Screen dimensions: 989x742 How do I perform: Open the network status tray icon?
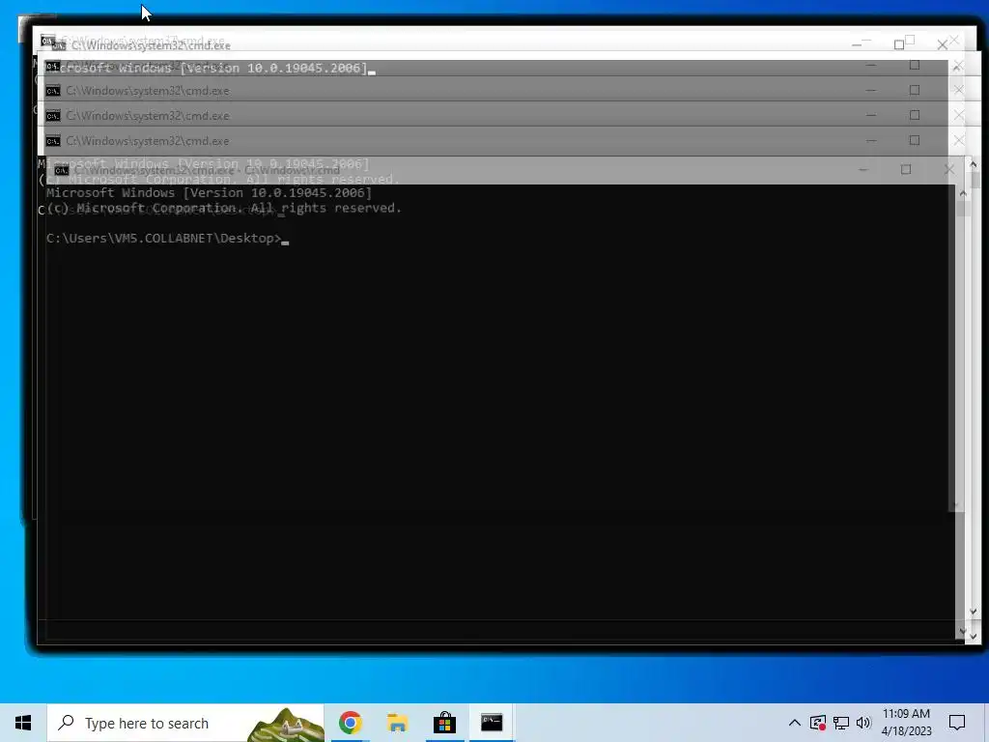[x=841, y=723]
